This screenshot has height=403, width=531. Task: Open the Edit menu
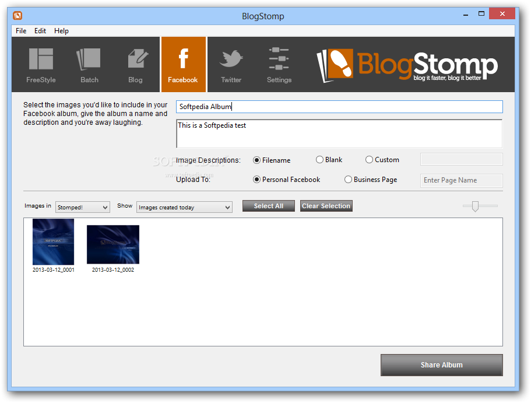click(40, 31)
